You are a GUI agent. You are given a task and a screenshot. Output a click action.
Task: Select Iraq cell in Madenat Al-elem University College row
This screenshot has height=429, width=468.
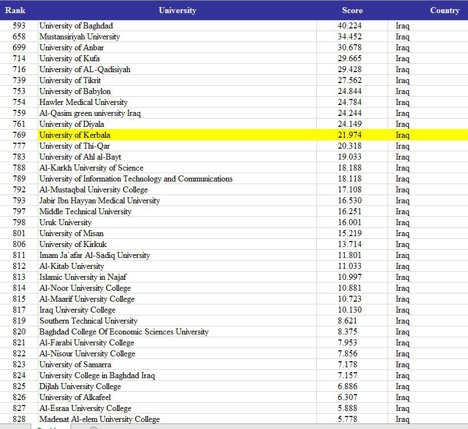[x=428, y=419]
